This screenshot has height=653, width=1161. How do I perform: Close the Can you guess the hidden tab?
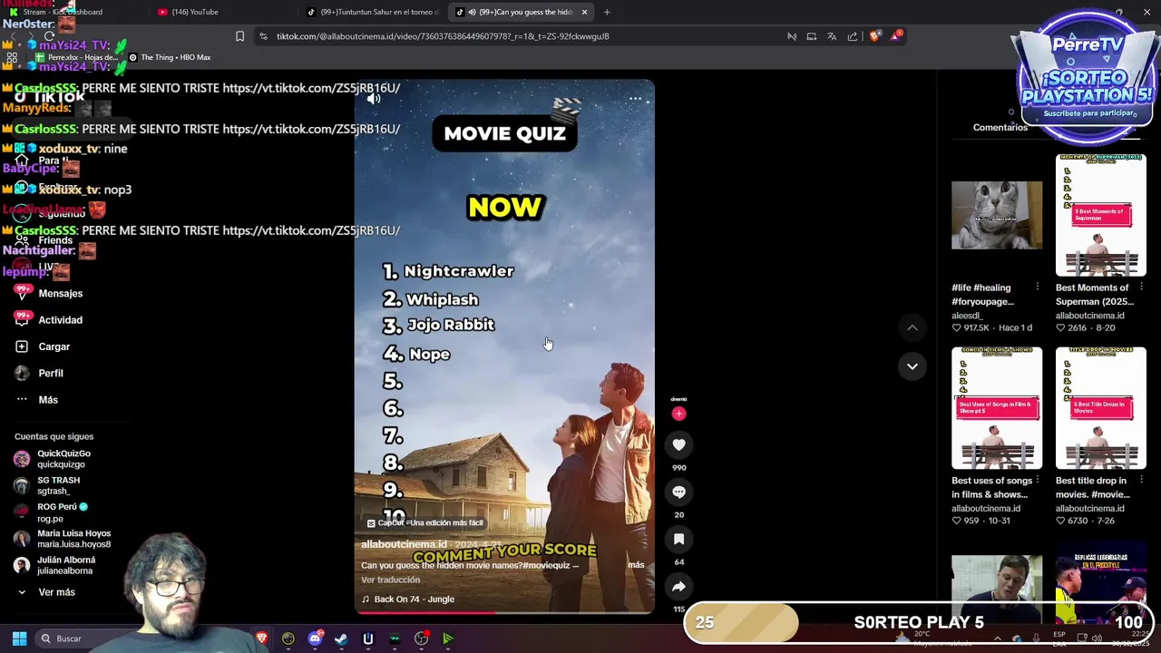point(584,12)
